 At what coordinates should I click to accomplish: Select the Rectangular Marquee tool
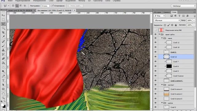point(3,19)
